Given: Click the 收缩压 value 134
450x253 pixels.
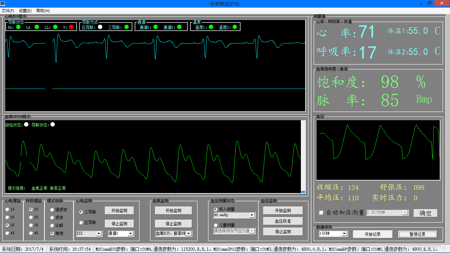Looking at the screenshot, I should [x=353, y=187].
